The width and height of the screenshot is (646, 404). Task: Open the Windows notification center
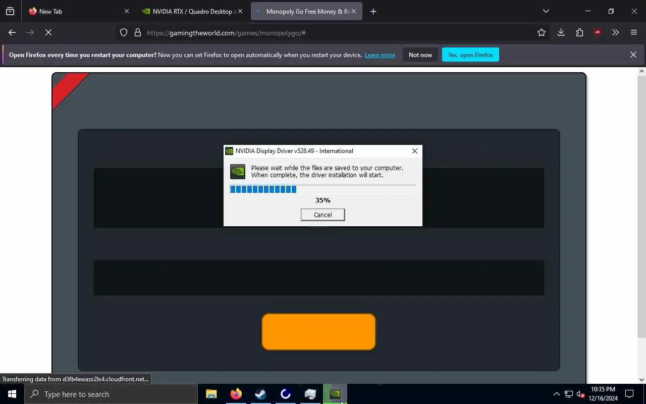click(x=629, y=394)
